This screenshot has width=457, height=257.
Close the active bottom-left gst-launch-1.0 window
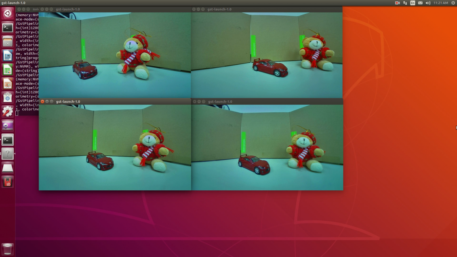[43, 102]
